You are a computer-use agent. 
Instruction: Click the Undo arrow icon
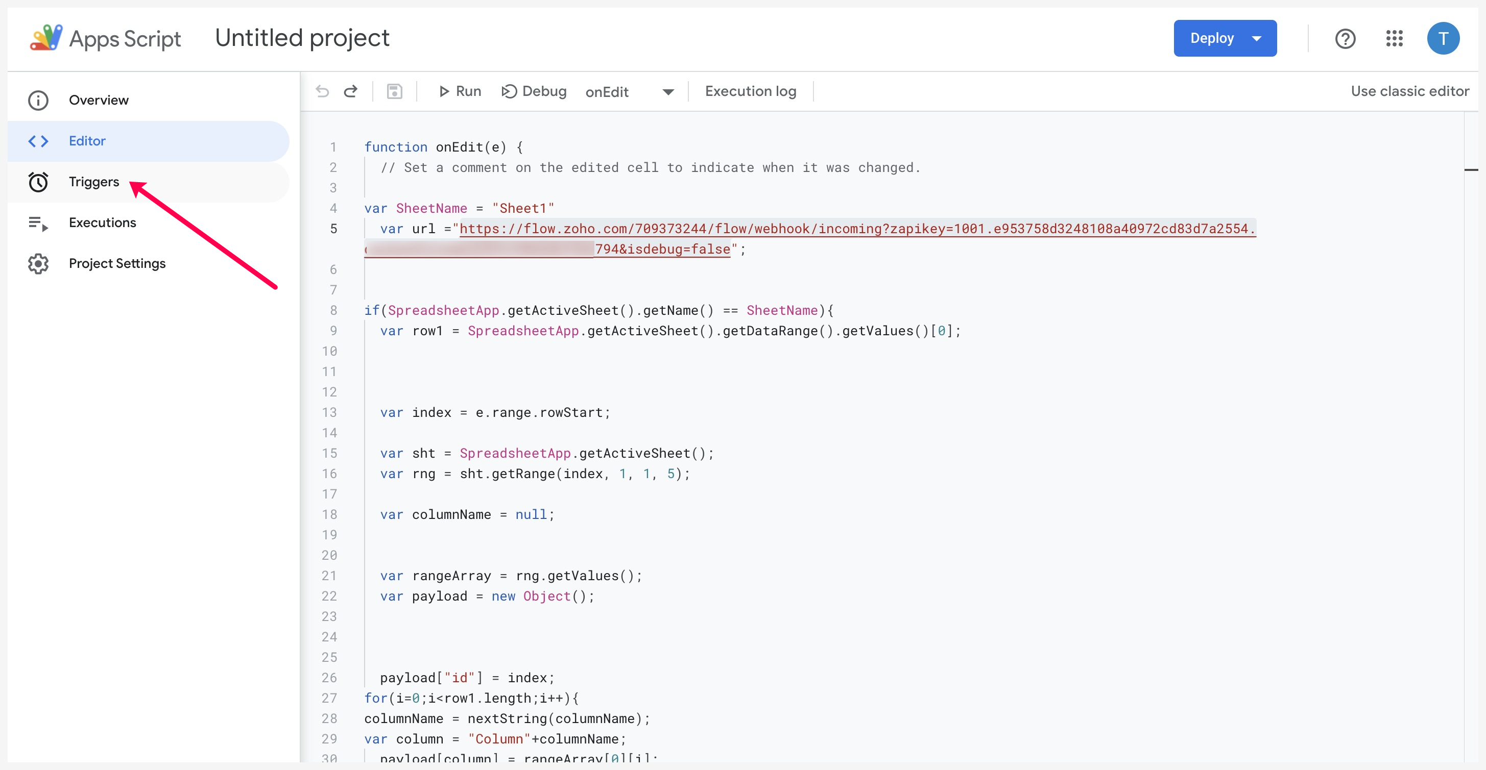tap(322, 91)
